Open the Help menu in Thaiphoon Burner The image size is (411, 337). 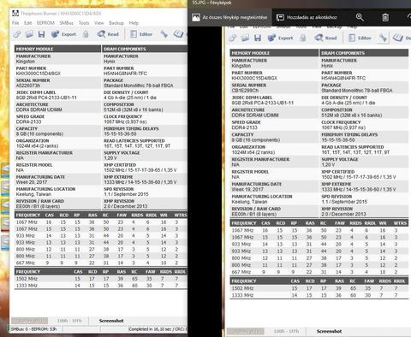(x=134, y=23)
